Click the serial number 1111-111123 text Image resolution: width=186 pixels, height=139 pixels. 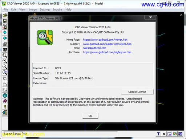point(63,73)
